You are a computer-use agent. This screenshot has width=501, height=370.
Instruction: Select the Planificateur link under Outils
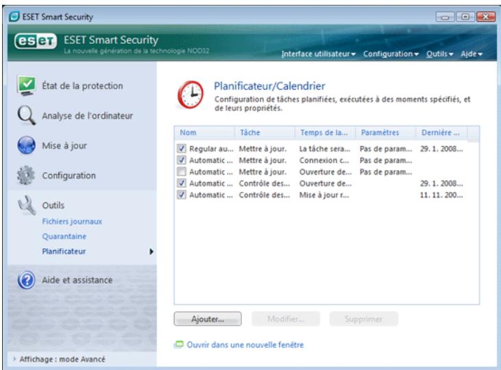(64, 251)
